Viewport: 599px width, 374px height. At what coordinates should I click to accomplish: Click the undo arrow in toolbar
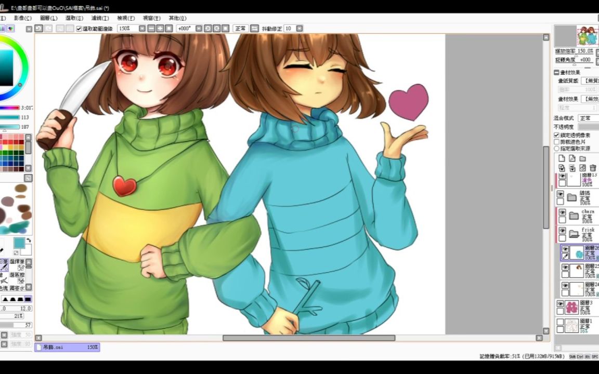tap(38, 28)
